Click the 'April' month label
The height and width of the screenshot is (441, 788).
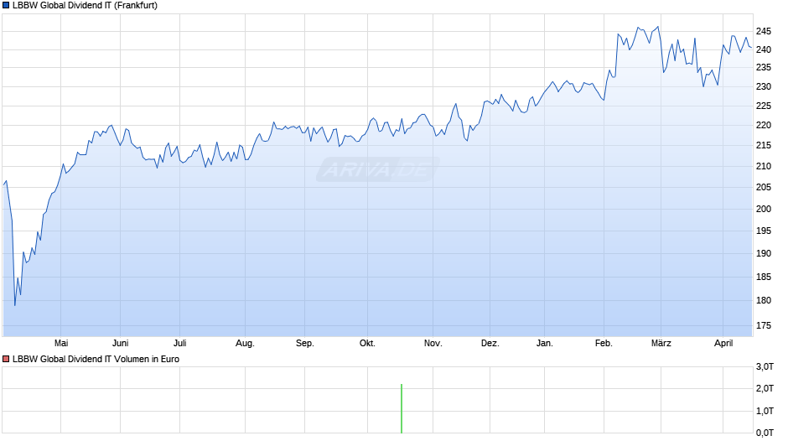click(x=723, y=344)
